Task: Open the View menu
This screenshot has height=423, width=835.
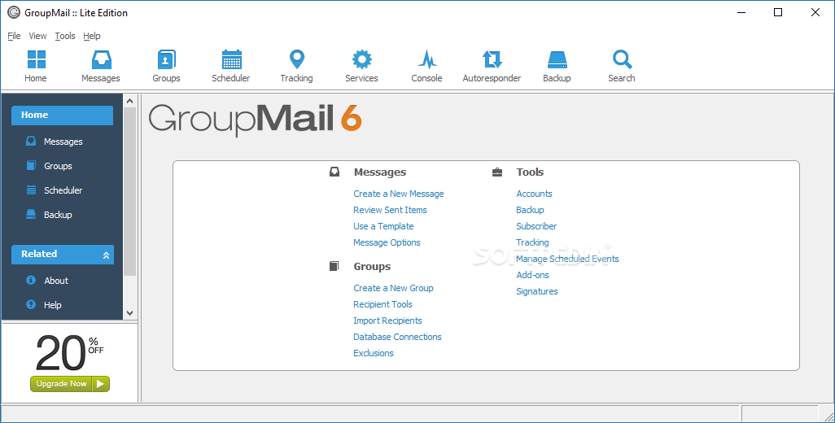Action: pos(37,36)
